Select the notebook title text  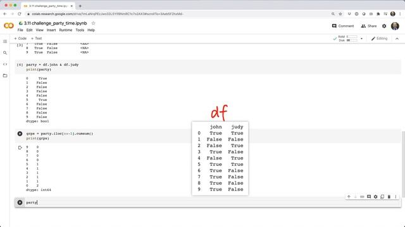click(55, 23)
